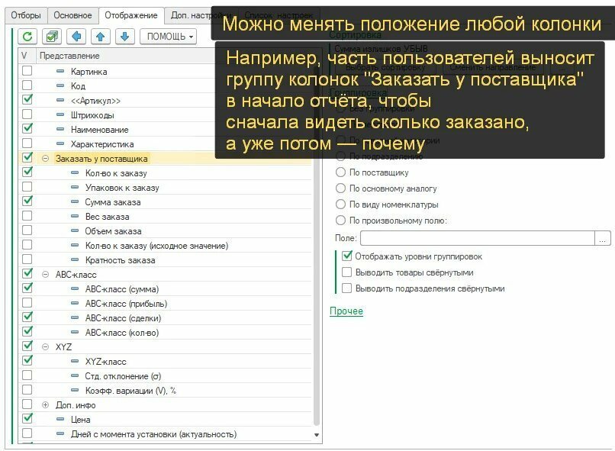The width and height of the screenshot is (615, 451).
Task: Click the row icon beside Объем заказа
Action: (x=75, y=231)
